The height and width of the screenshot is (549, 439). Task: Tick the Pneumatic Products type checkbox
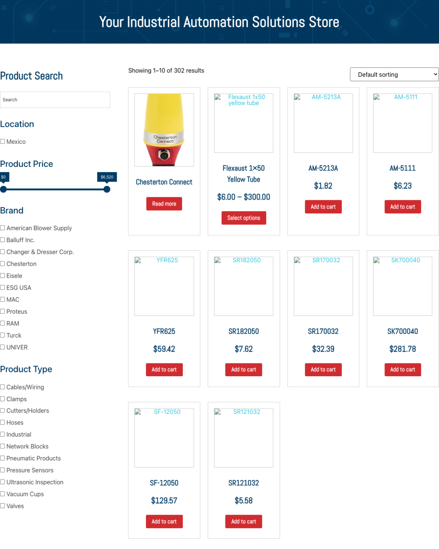[3, 458]
